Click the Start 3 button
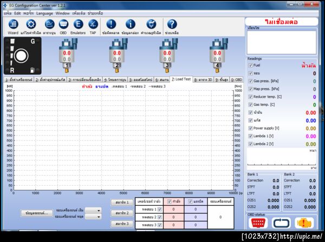This screenshot has height=242, width=325. tap(122, 224)
